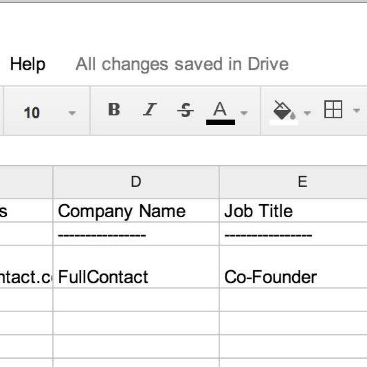Screen dimensions: 367x367
Task: Click the borders grid icon
Action: click(333, 110)
